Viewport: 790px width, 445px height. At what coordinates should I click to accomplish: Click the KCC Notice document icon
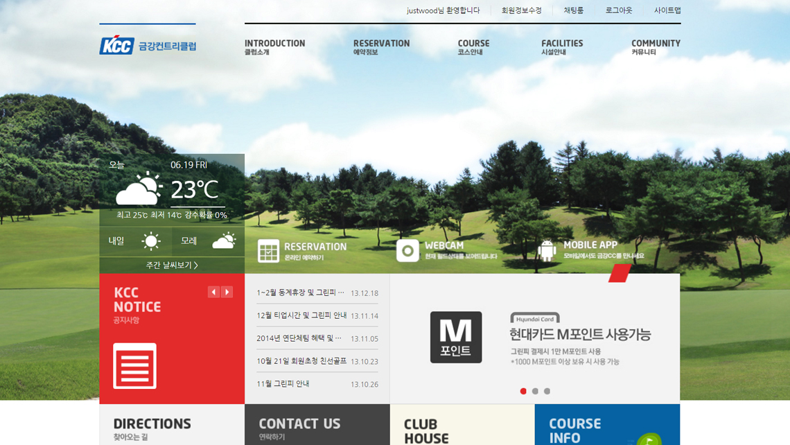pyautogui.click(x=134, y=366)
